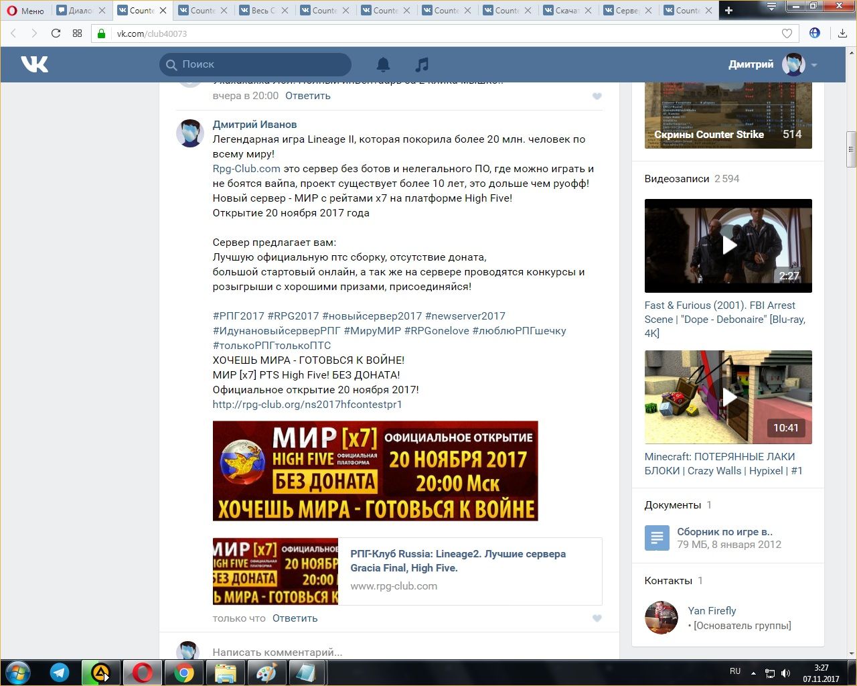Click the green padlock security icon
857x686 pixels.
tap(102, 33)
